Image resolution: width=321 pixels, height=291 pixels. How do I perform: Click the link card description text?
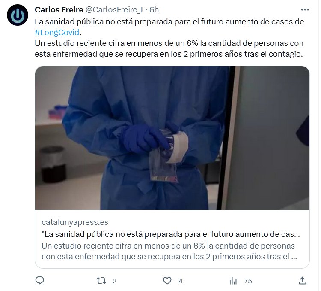click(x=169, y=251)
